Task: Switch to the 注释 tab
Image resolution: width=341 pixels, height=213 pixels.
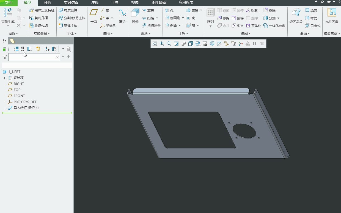Action: [x=95, y=3]
